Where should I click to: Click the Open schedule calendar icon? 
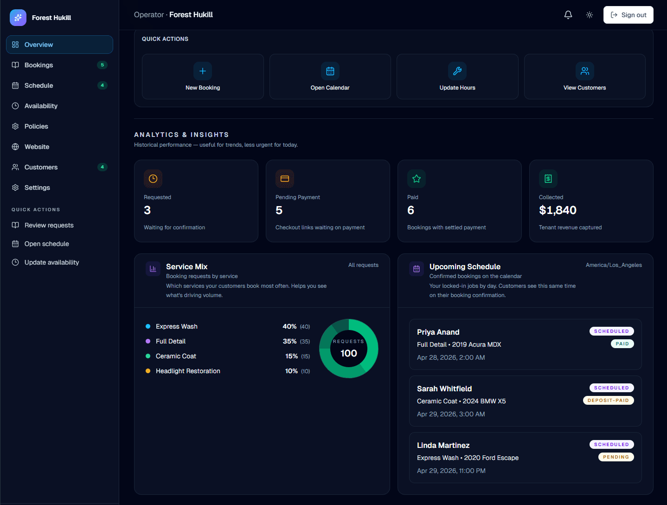click(15, 244)
